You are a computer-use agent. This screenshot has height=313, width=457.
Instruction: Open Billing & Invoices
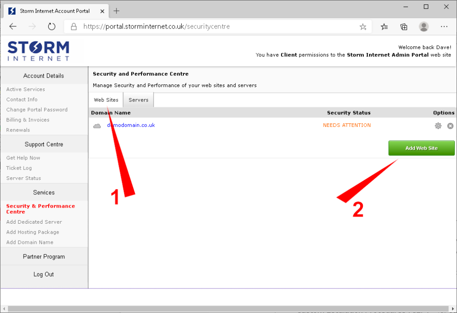28,120
